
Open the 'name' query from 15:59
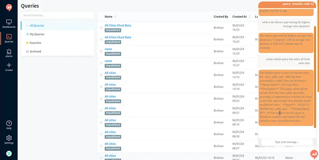pyautogui.click(x=108, y=49)
